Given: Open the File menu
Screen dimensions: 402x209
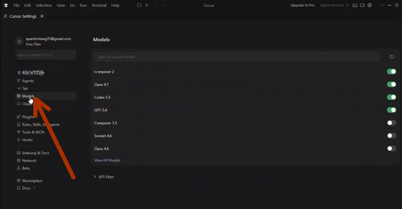Looking at the screenshot, I should click(x=16, y=5).
